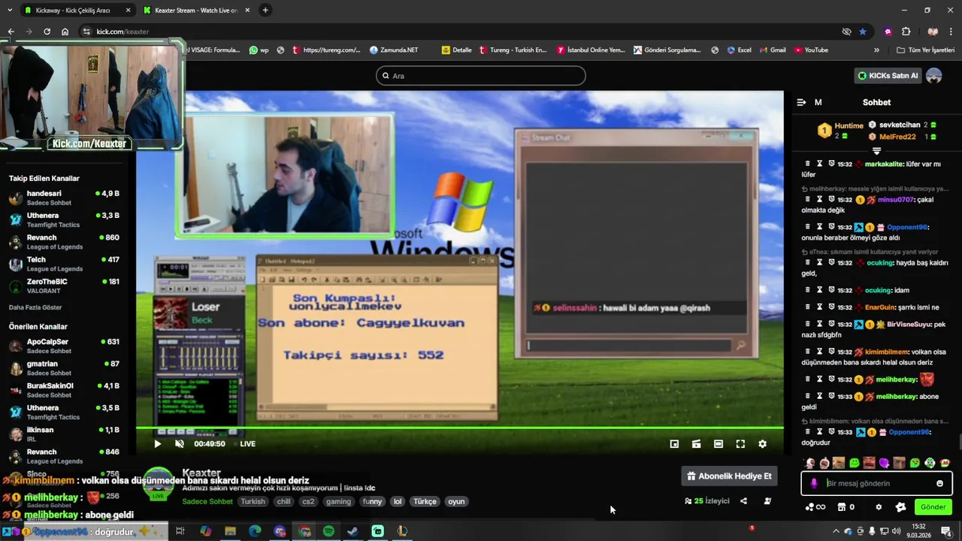Open a new browser tab
This screenshot has height=541, width=962.
click(x=265, y=11)
